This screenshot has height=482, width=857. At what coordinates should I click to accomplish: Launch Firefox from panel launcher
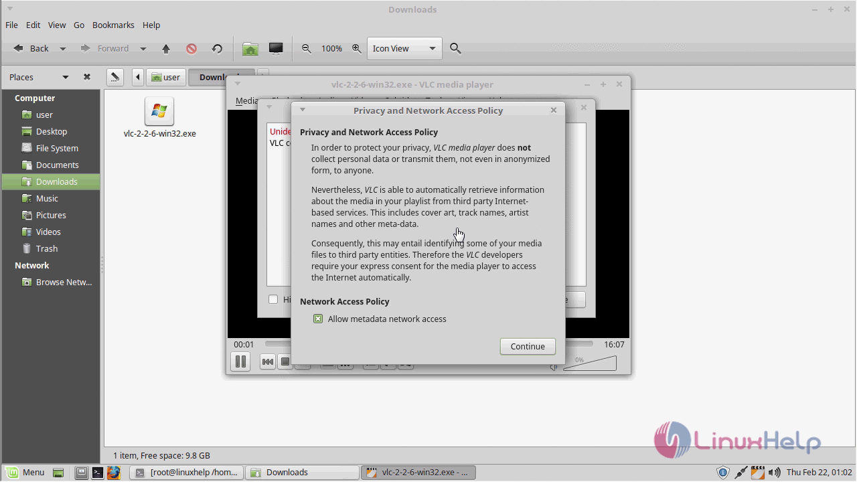tap(114, 473)
